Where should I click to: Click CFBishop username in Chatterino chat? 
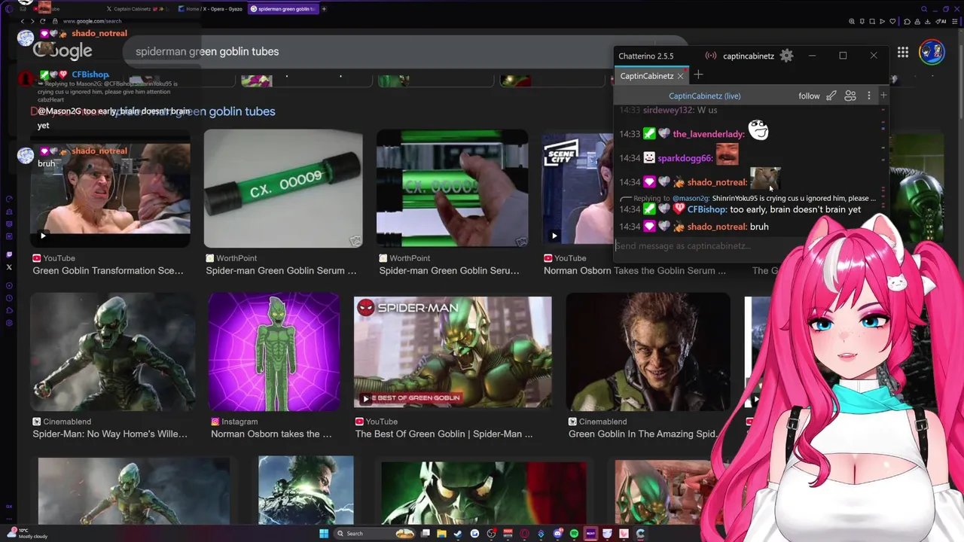tap(707, 209)
